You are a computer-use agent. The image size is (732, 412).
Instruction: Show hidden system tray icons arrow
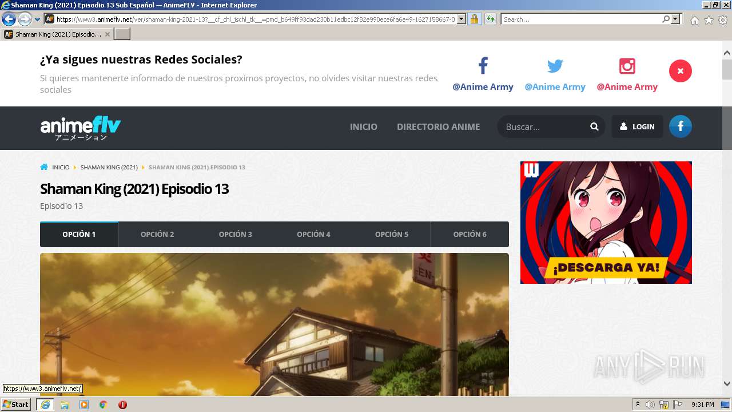(638, 405)
